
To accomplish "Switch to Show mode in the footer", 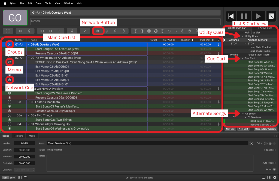I will 13,178.
